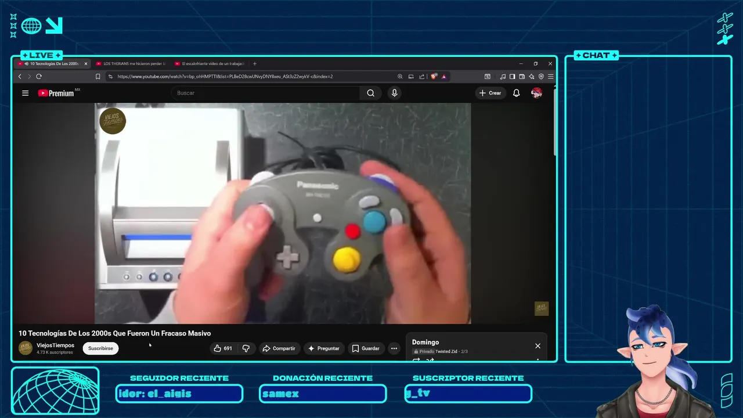Screen dimensions: 743x418
Task: Open site settings icon beside URL
Action: 110,77
